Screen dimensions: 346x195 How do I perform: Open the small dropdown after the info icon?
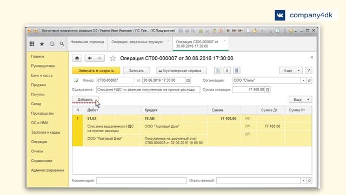coord(296,31)
